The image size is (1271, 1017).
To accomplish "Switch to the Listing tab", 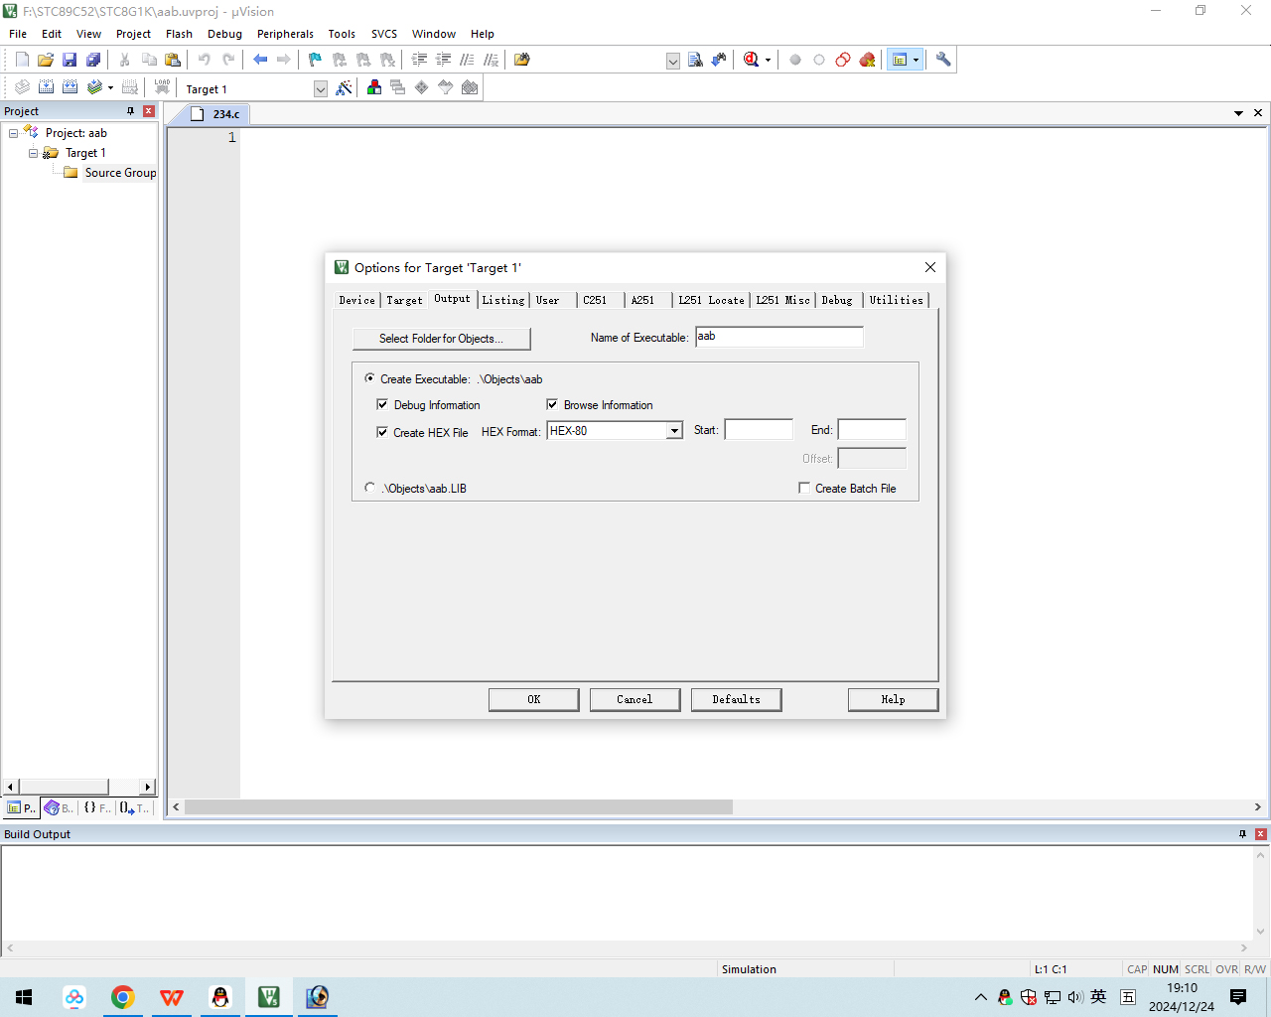I will click(x=503, y=300).
